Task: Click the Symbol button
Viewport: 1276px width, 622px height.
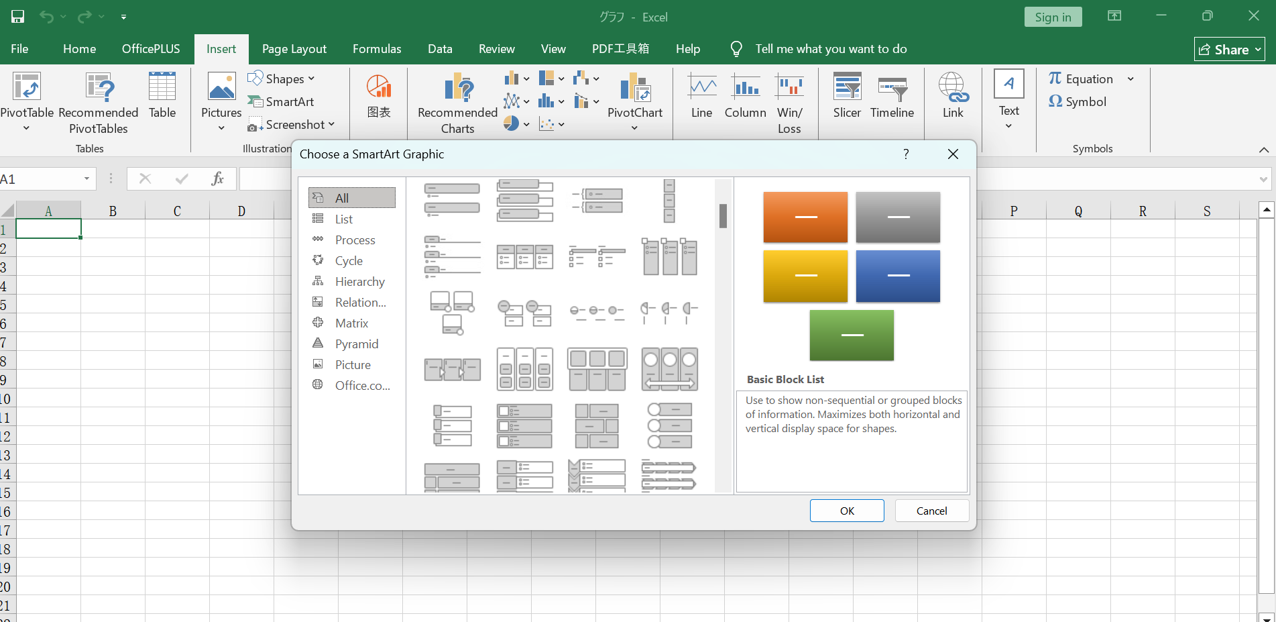Action: point(1078,101)
